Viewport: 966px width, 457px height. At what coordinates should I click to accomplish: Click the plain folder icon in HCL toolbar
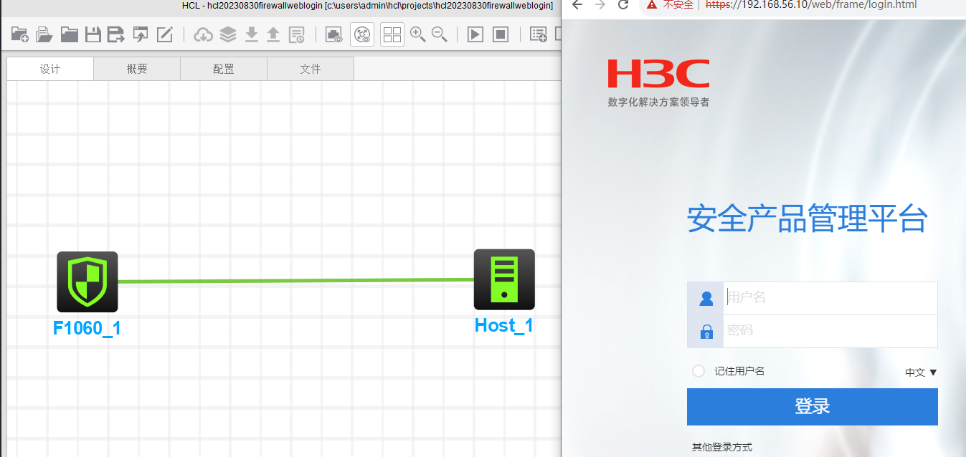tap(70, 34)
